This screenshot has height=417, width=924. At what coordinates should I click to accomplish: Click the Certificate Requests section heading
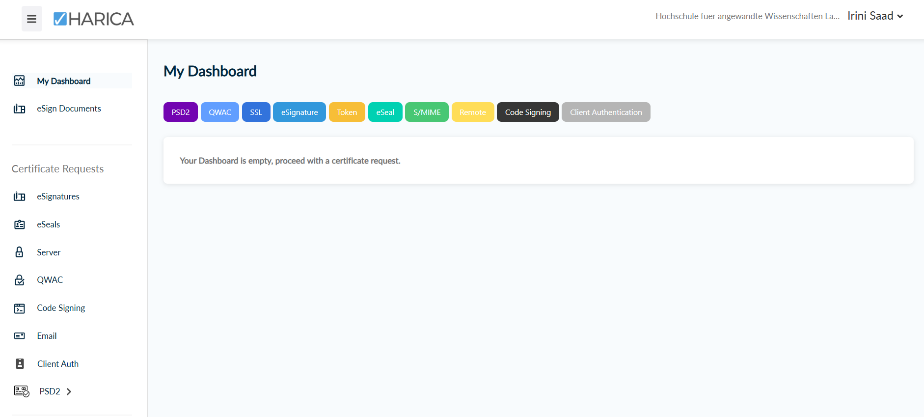click(58, 169)
